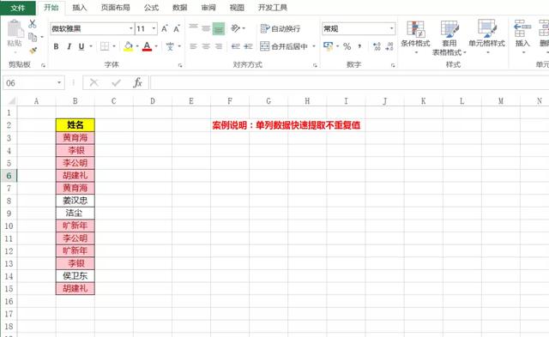Click the Decrease Indent icon
Screen dimensions: 549x337
pos(236,46)
